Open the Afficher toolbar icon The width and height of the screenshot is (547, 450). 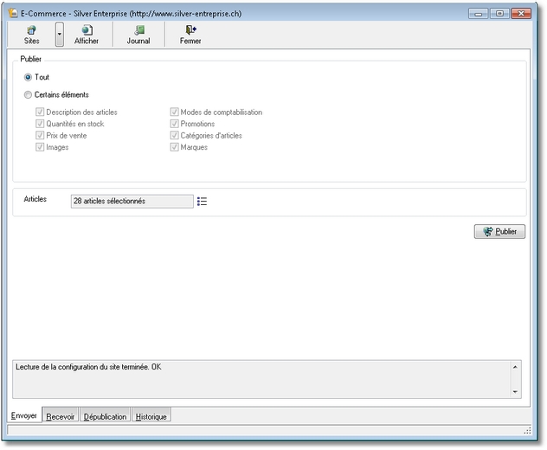[x=87, y=30]
